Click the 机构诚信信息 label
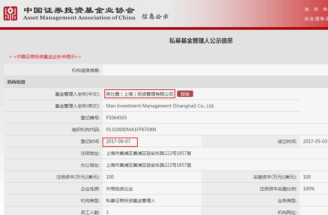The width and height of the screenshot is (328, 215). tap(86, 70)
